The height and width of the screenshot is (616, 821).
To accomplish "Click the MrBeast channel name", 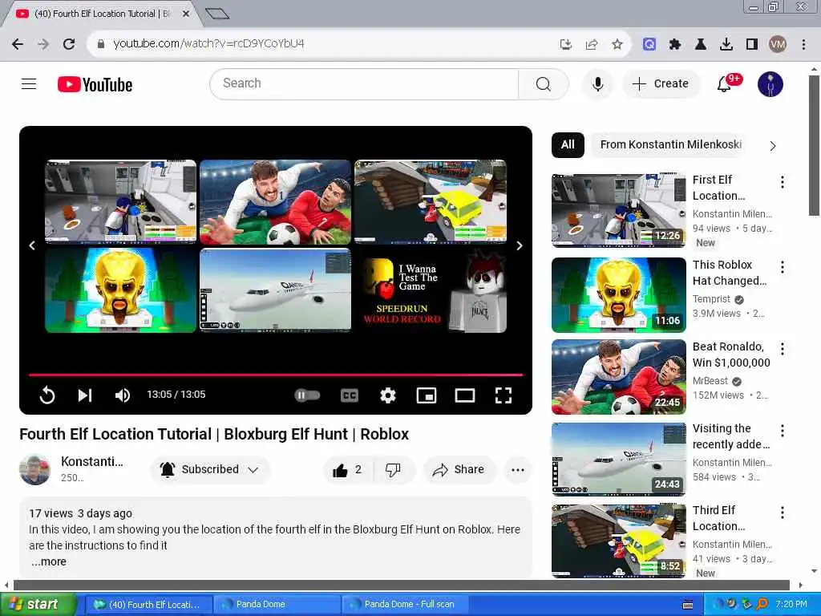I will tap(710, 381).
